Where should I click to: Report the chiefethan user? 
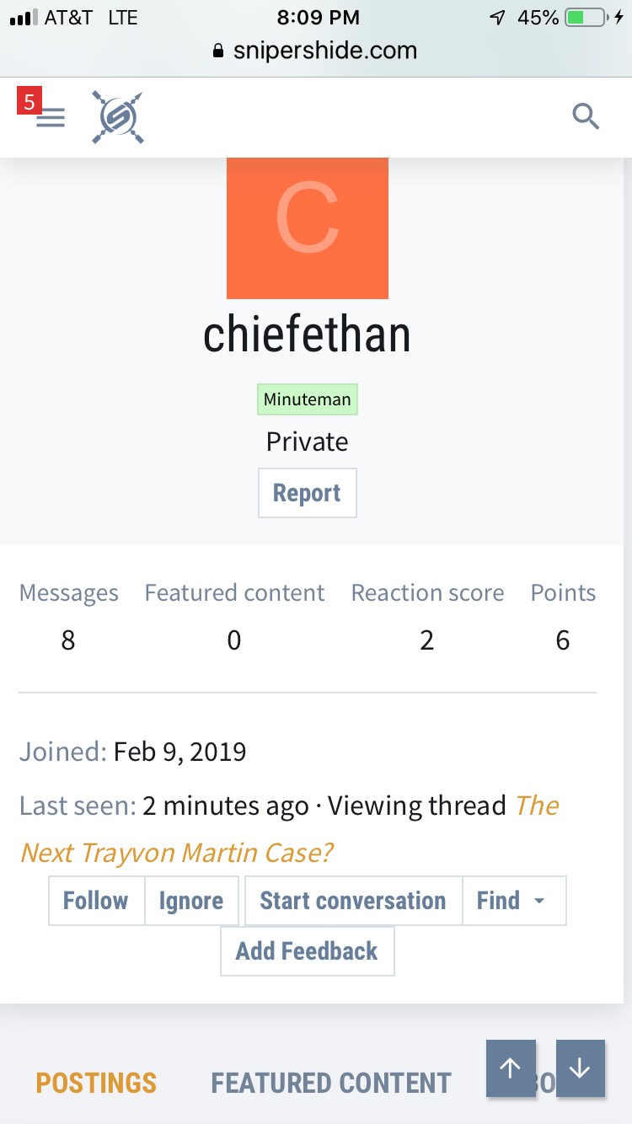click(307, 493)
